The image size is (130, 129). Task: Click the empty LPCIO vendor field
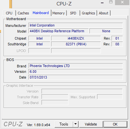point(39,51)
